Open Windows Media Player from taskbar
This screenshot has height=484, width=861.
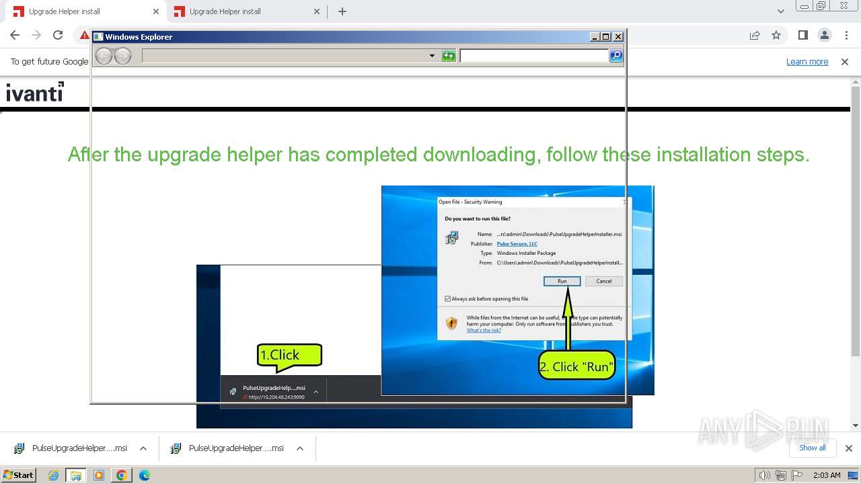tap(99, 475)
